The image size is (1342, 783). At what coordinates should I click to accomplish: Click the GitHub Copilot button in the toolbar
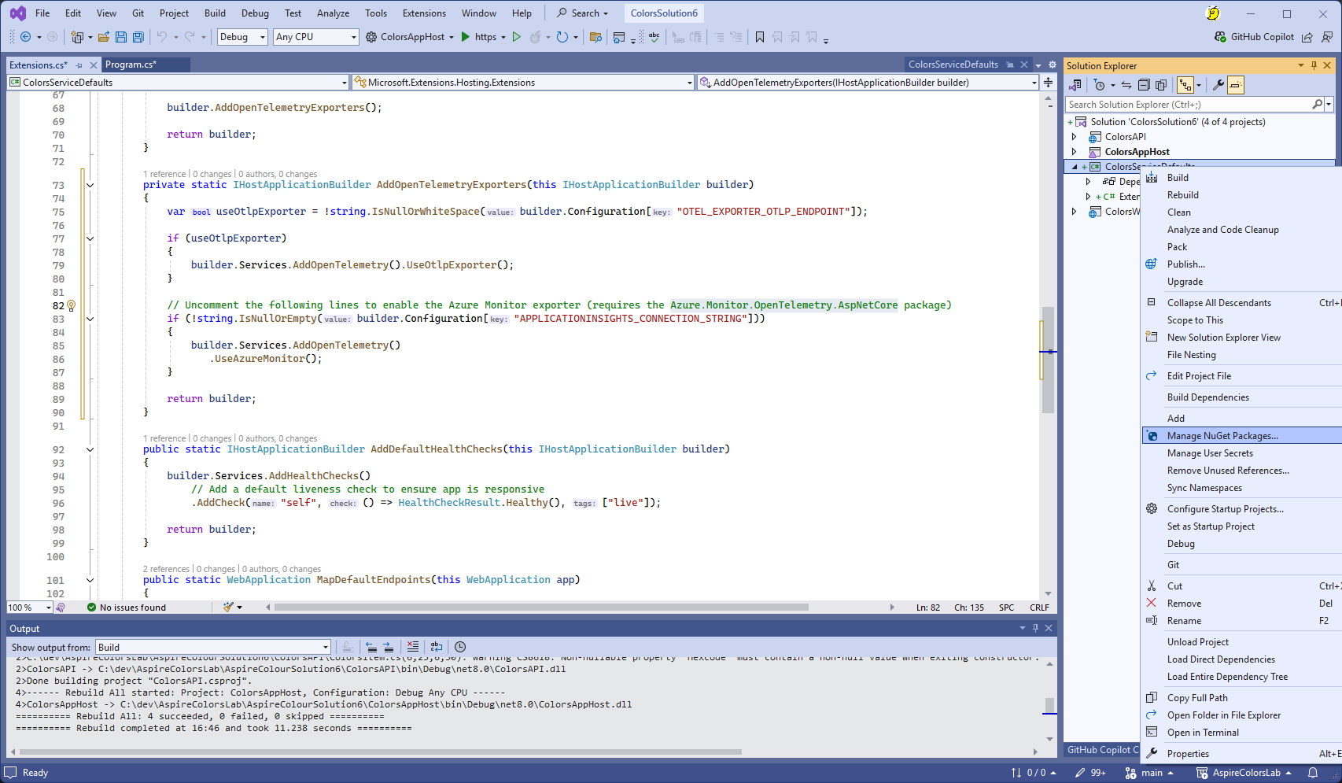[x=1254, y=37]
